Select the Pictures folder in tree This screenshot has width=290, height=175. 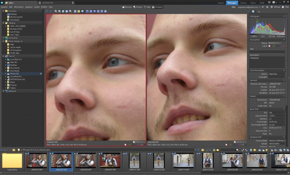tap(13, 85)
